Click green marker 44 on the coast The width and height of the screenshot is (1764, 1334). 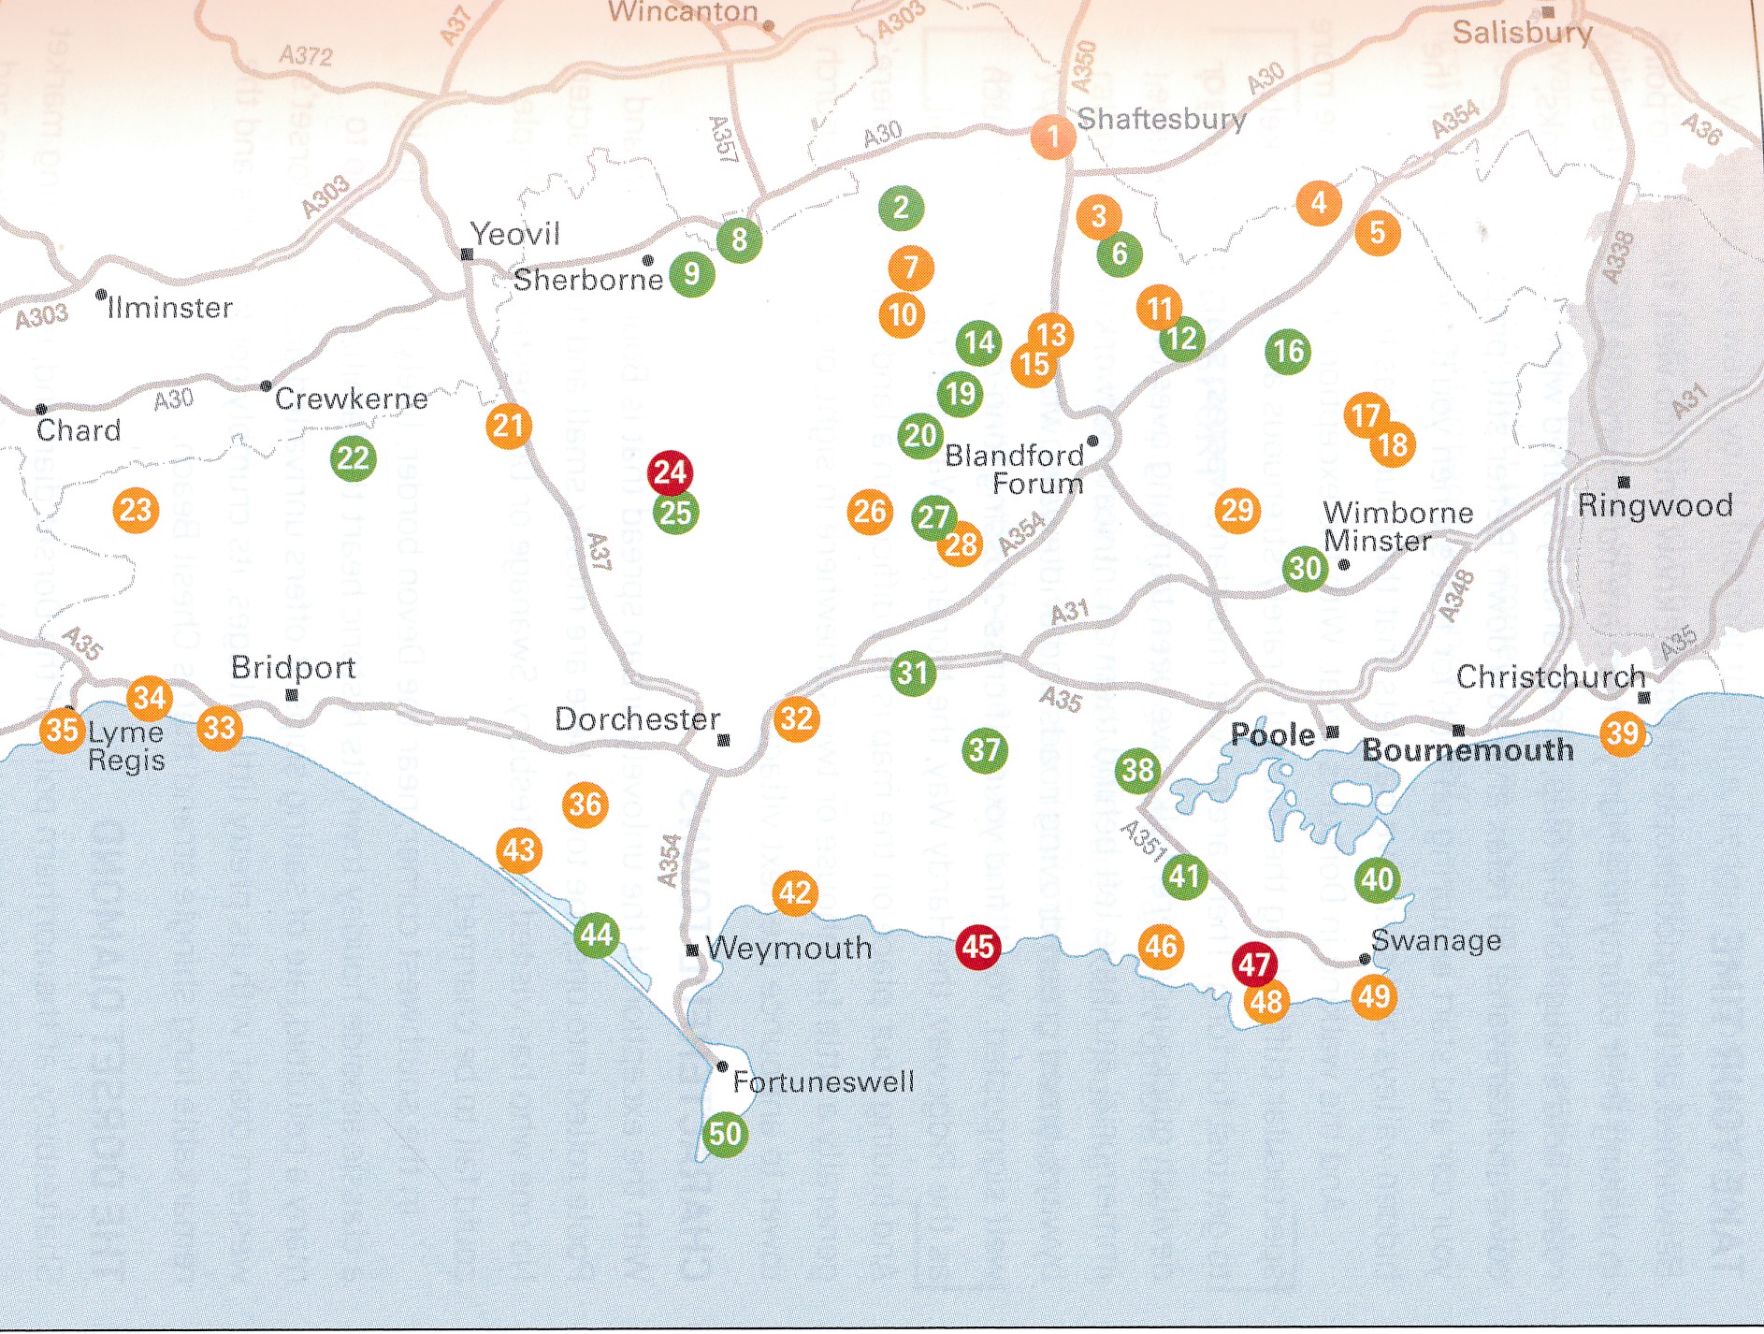596,935
